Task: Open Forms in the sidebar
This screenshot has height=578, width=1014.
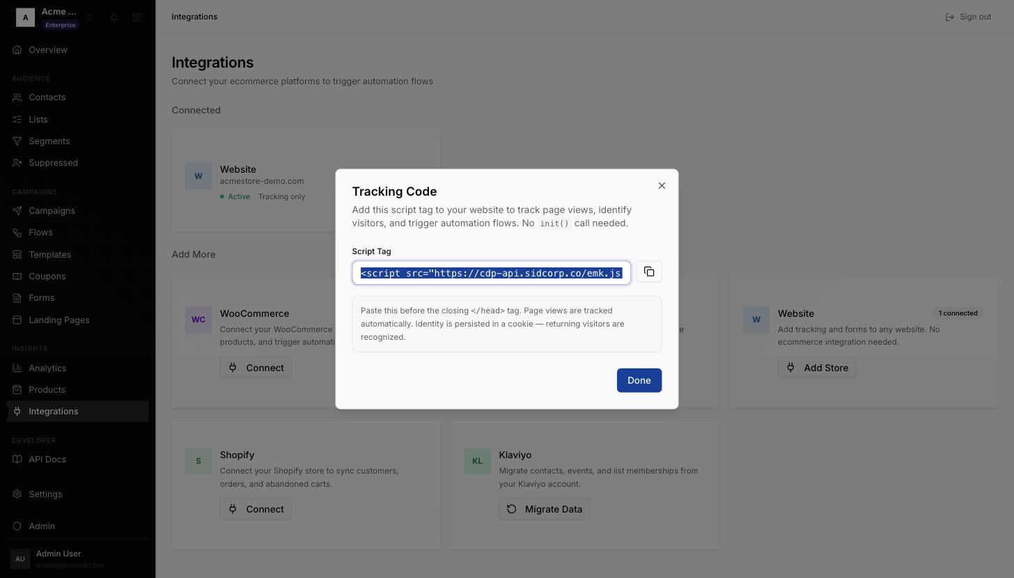Action: [78, 298]
